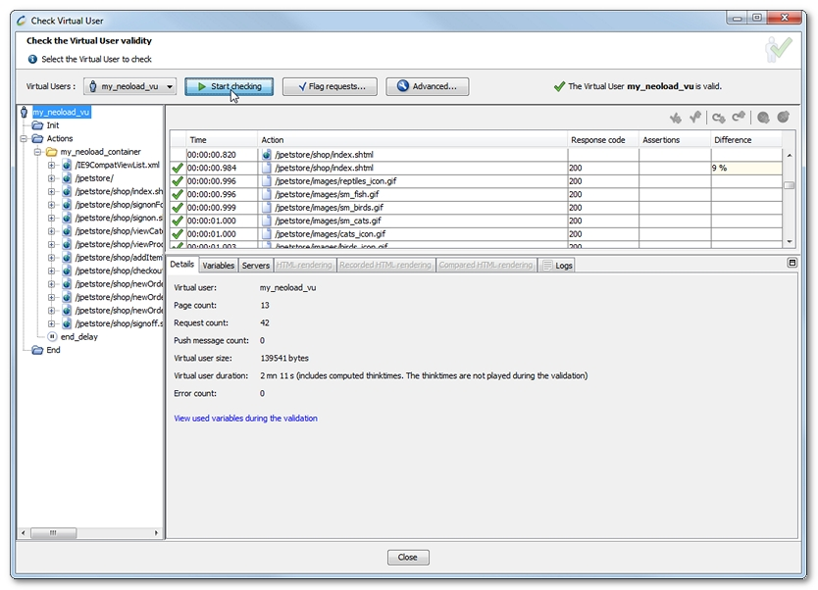Viewport: 818px width, 590px height.
Task: Open the Servers tab
Action: coord(256,266)
